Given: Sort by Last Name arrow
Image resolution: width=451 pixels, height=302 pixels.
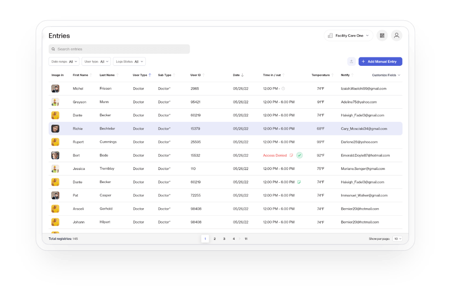Looking at the screenshot, I should pos(117,75).
